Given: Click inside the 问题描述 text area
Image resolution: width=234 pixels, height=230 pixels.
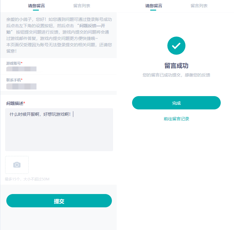Looking at the screenshot, I should [59, 130].
